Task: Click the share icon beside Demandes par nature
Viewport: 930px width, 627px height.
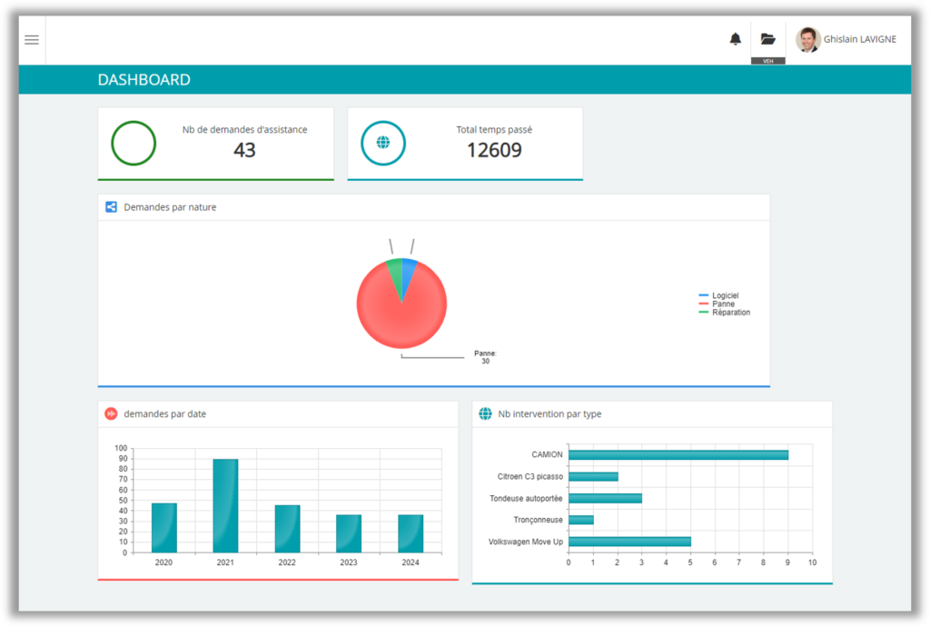Action: click(x=111, y=207)
